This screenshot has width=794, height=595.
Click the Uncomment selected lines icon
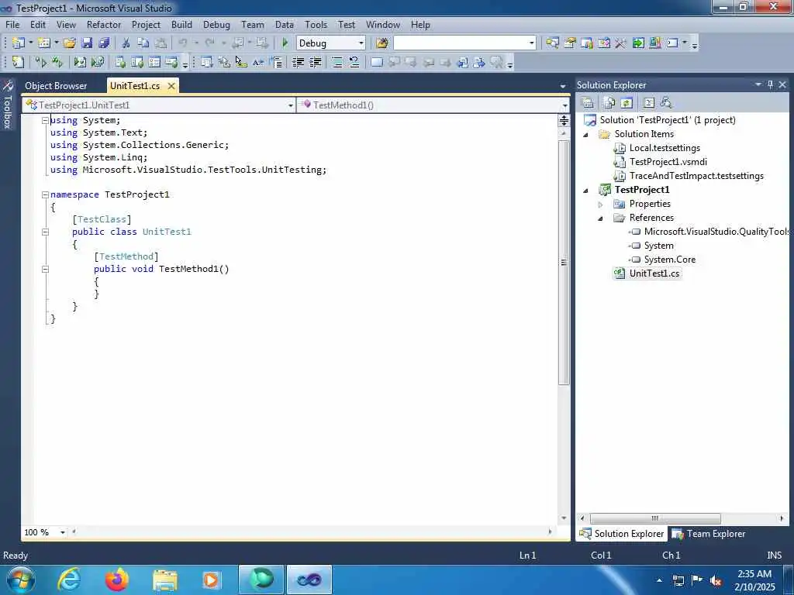pyautogui.click(x=354, y=62)
